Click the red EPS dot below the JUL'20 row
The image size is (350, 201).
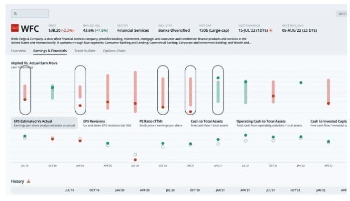click(135, 160)
